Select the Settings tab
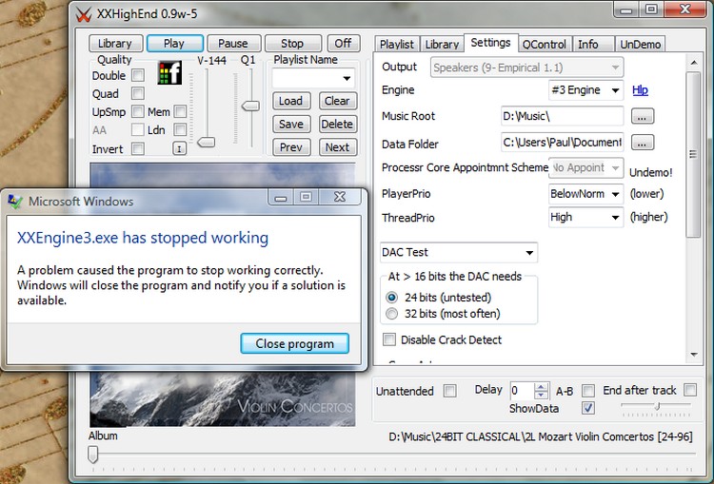Screen dimensions: 714x484 (x=490, y=43)
